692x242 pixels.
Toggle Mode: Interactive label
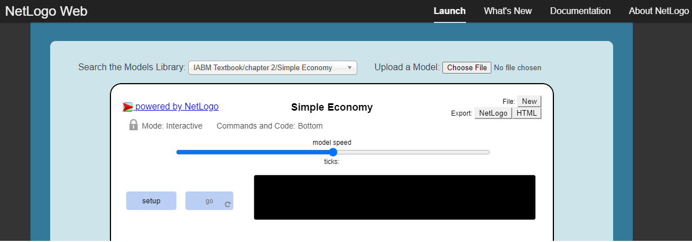(x=172, y=126)
